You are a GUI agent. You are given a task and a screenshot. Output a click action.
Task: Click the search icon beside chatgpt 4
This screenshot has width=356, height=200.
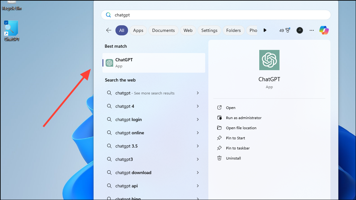(109, 106)
